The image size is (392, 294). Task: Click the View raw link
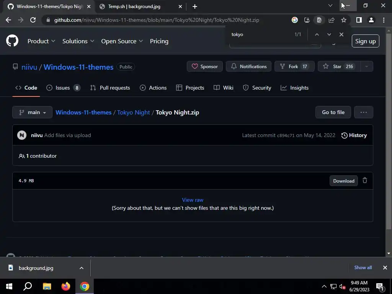(x=193, y=200)
